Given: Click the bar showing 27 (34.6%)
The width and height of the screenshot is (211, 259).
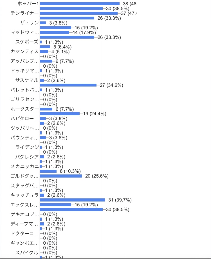Looking at the screenshot, I should [68, 85].
